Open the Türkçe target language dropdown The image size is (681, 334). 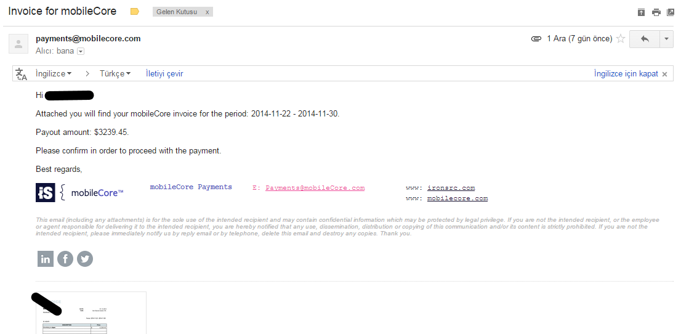tap(115, 73)
